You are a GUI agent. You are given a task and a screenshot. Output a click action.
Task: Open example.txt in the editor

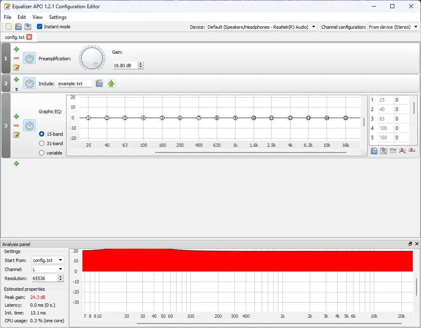point(111,83)
